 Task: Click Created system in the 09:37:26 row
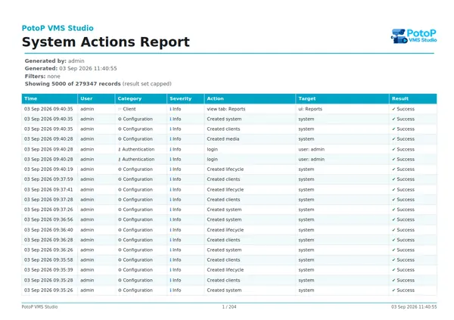pyautogui.click(x=224, y=210)
